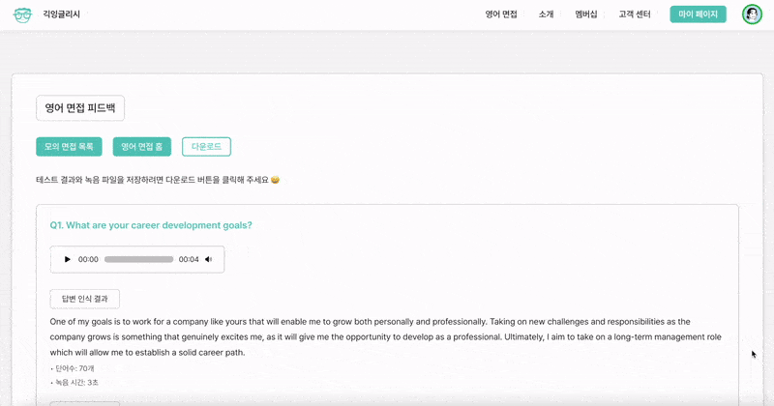Click the audio duration 00:04 label
774x406 pixels.
(189, 259)
